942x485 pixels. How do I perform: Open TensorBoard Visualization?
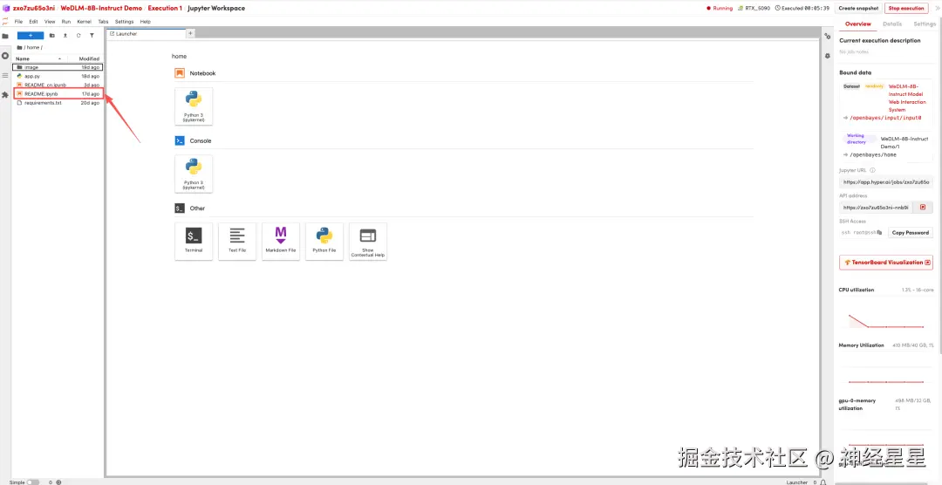[x=885, y=263]
